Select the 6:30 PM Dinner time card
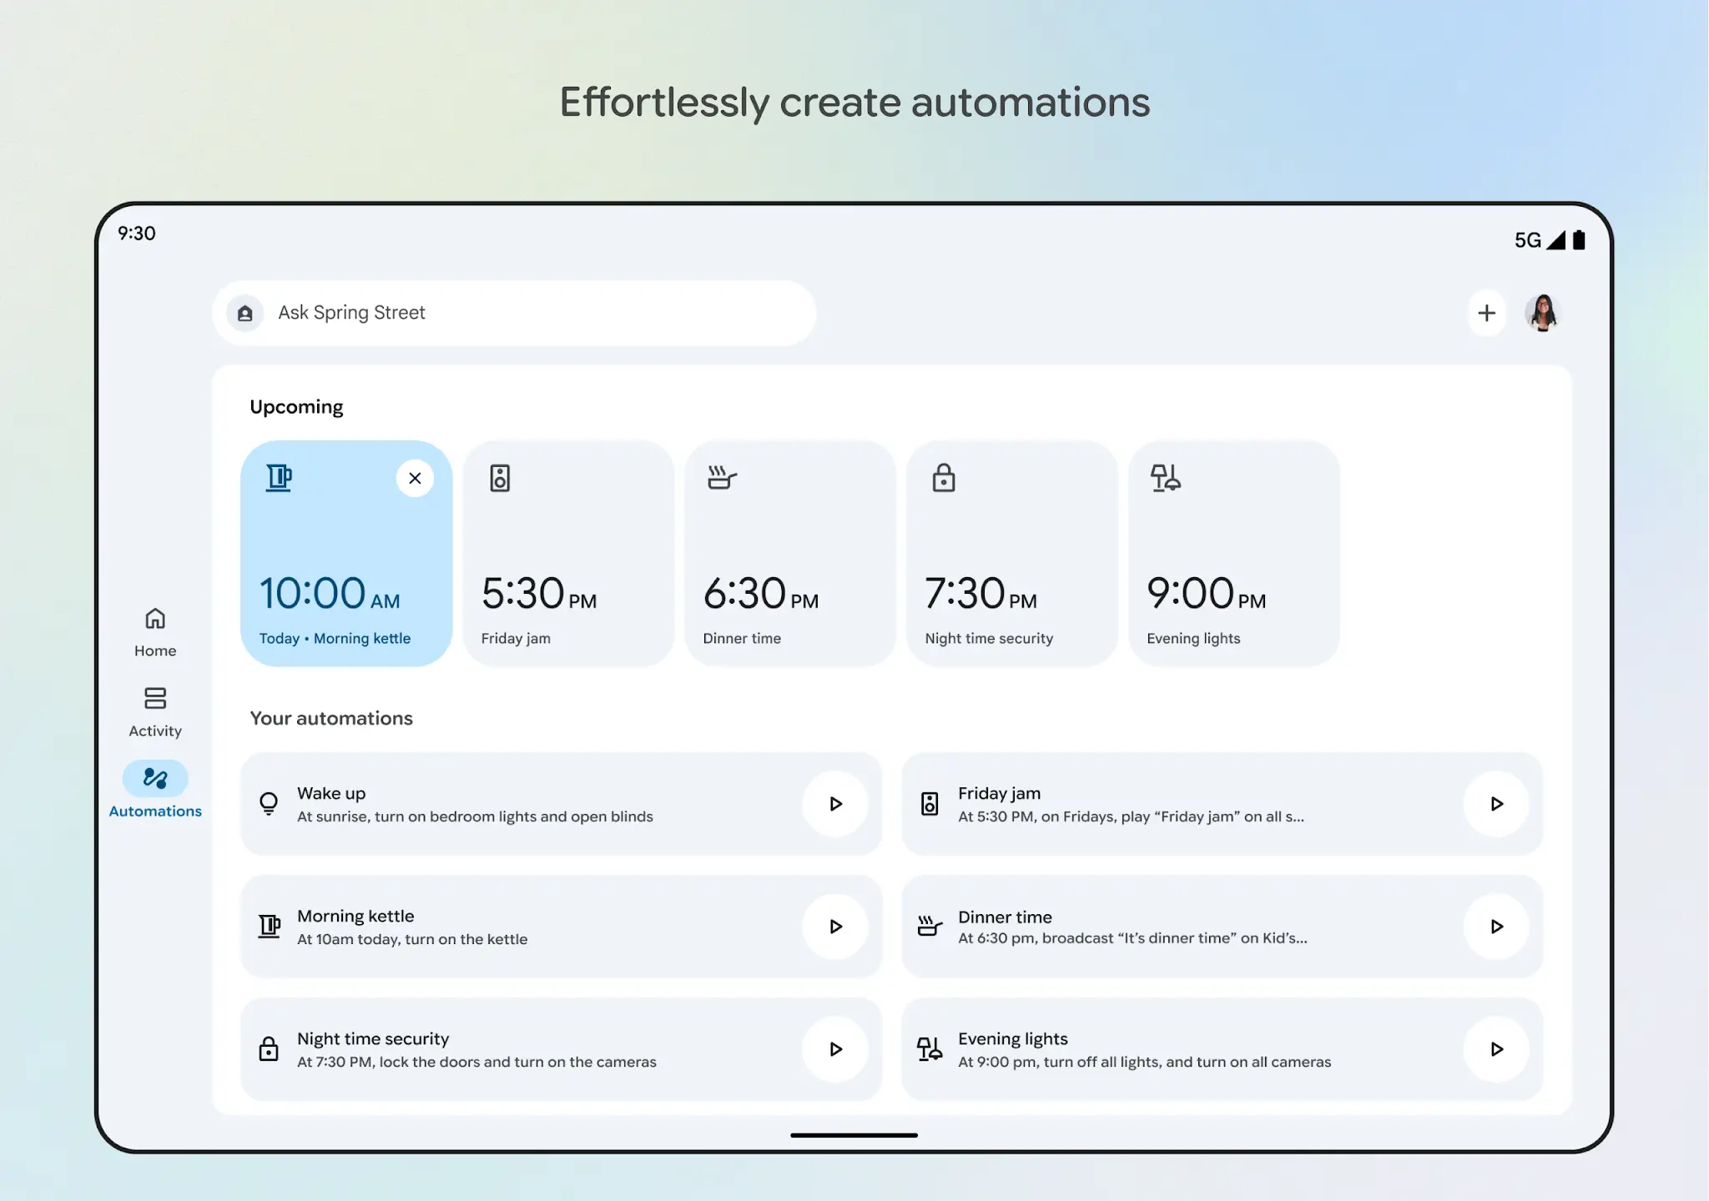Image resolution: width=1709 pixels, height=1201 pixels. pos(789,554)
